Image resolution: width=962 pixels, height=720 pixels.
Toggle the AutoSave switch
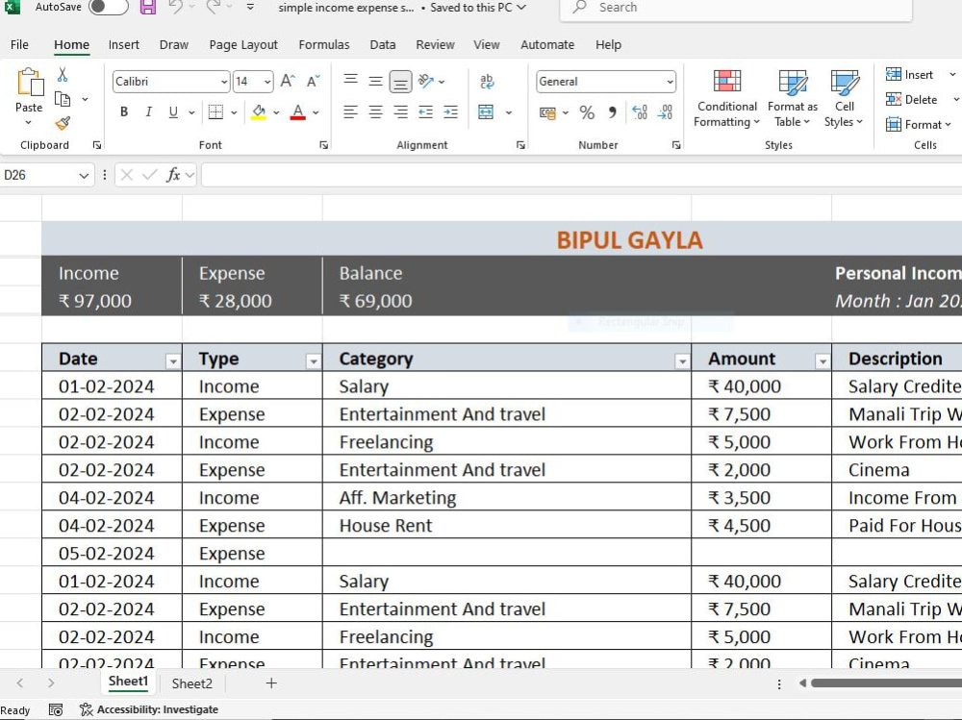[x=108, y=8]
